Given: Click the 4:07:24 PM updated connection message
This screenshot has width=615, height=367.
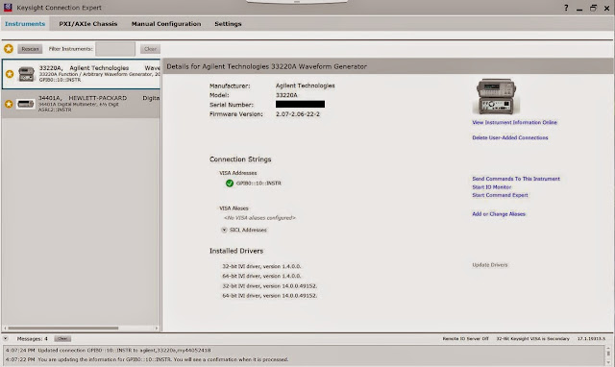Looking at the screenshot, I should point(108,350).
